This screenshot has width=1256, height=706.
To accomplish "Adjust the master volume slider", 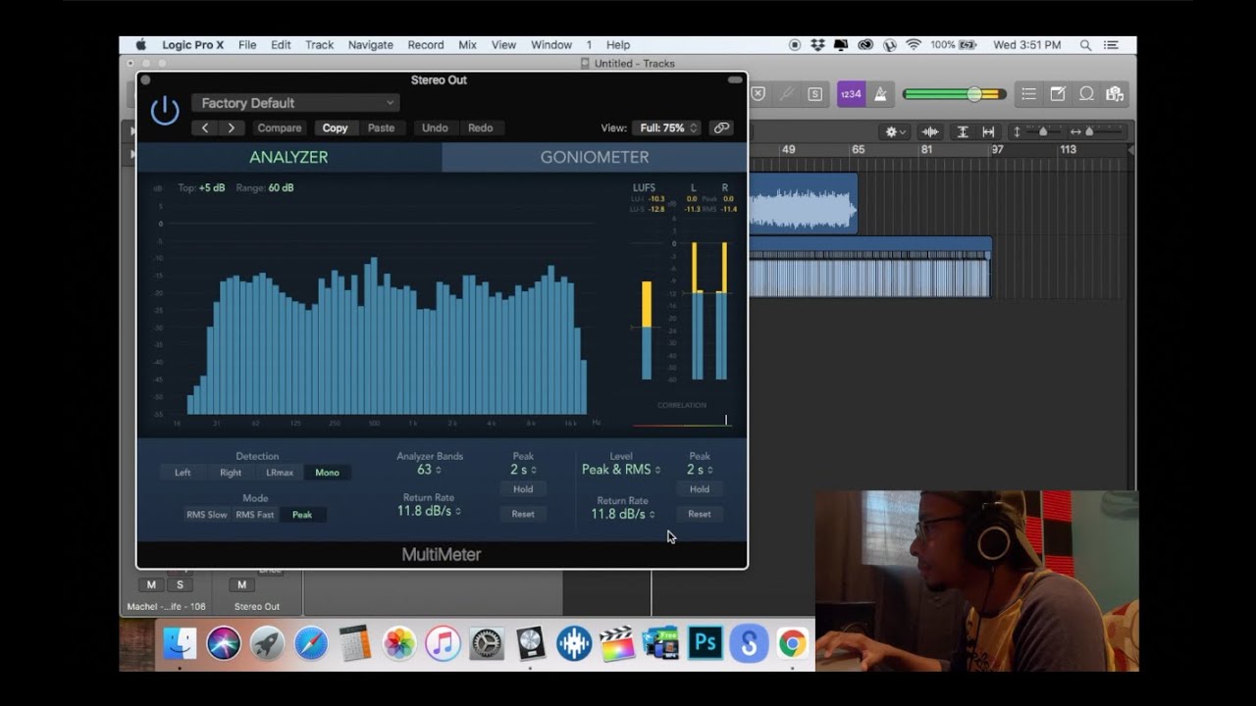I will tap(954, 94).
